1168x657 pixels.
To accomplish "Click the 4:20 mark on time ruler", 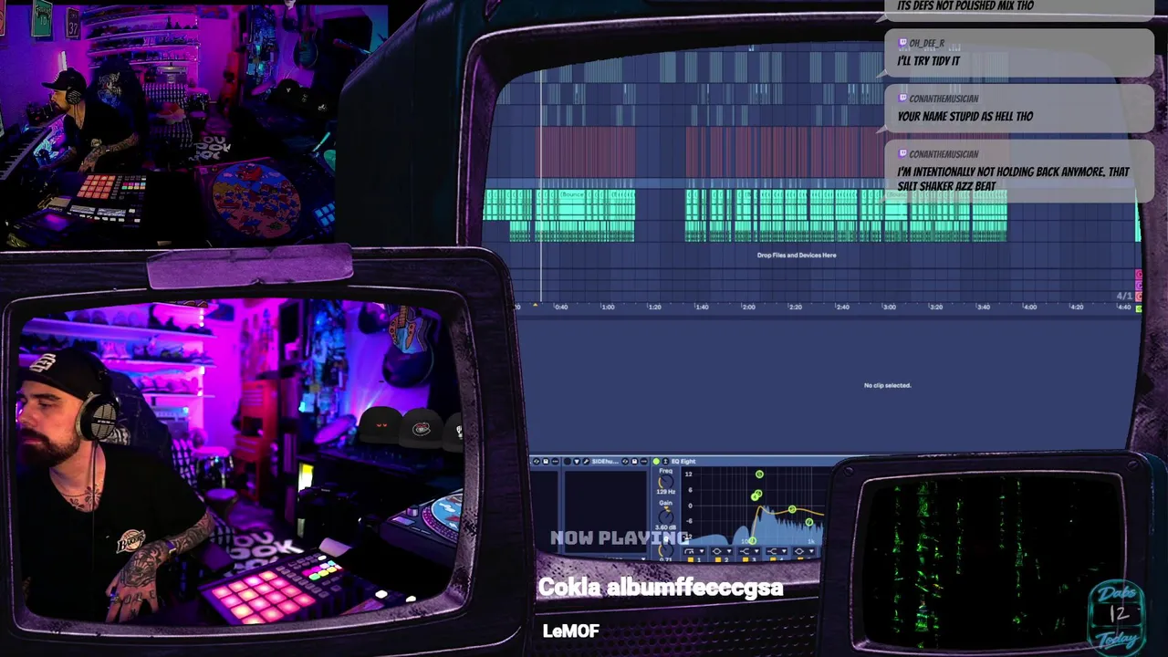I will pos(1077,307).
